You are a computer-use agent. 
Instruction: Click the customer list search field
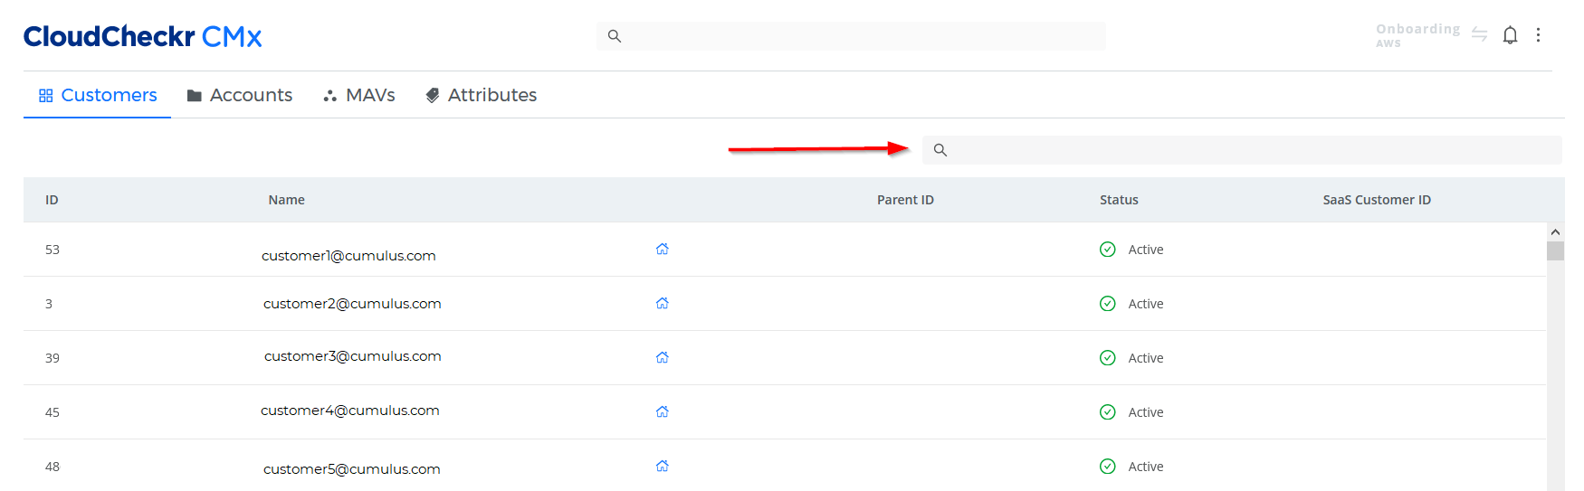click(x=1242, y=150)
